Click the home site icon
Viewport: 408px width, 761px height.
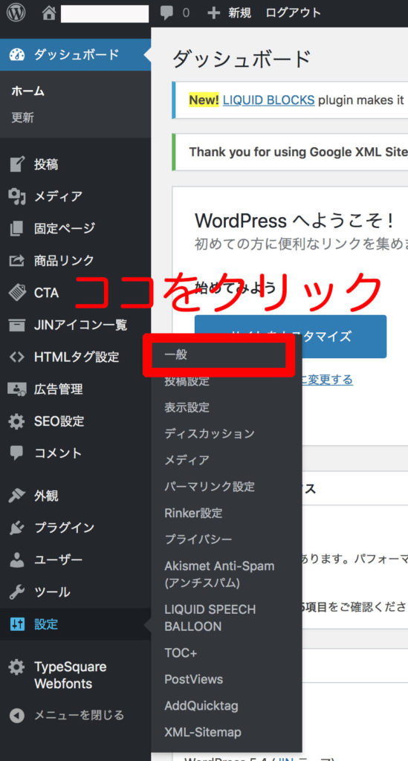coord(48,13)
